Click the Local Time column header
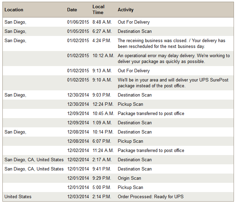The height and width of the screenshot is (203, 236). pyautogui.click(x=98, y=10)
